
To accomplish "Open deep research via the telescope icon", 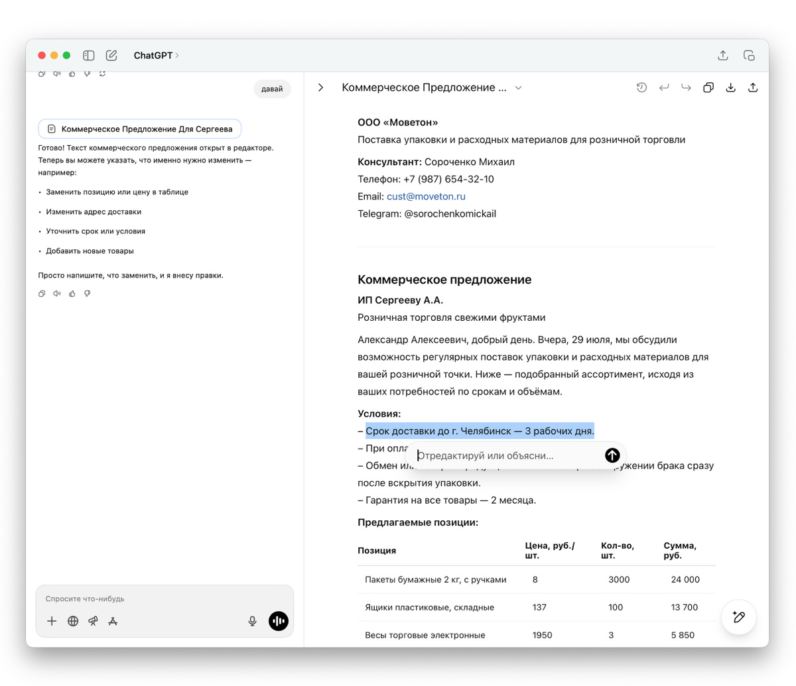I will (93, 621).
